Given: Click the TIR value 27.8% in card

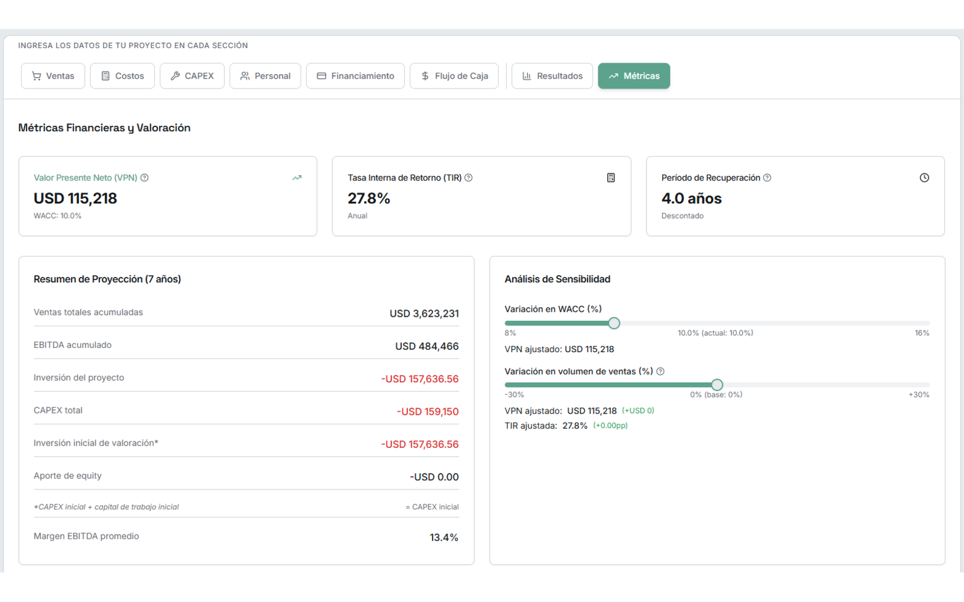Looking at the screenshot, I should (369, 199).
